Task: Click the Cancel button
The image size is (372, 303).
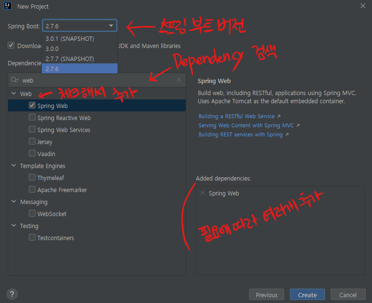Action: click(x=348, y=295)
